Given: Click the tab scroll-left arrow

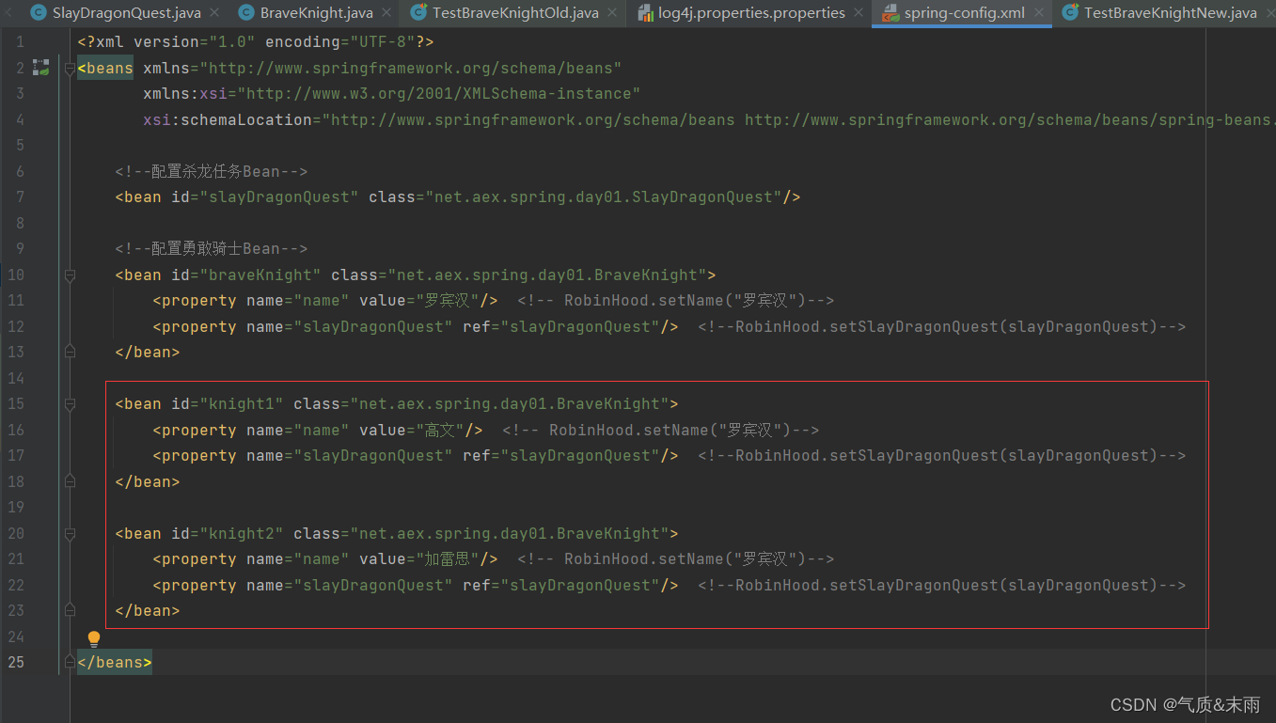Looking at the screenshot, I should (x=9, y=13).
